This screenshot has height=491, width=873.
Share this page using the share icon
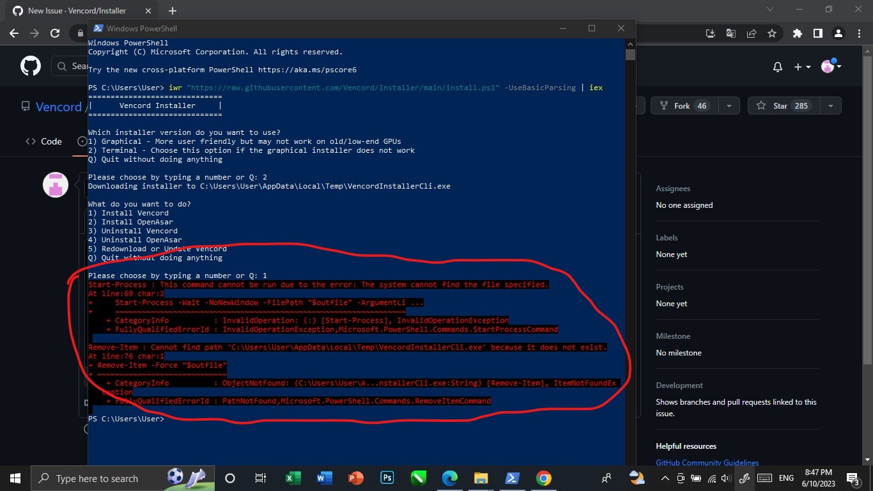[752, 33]
